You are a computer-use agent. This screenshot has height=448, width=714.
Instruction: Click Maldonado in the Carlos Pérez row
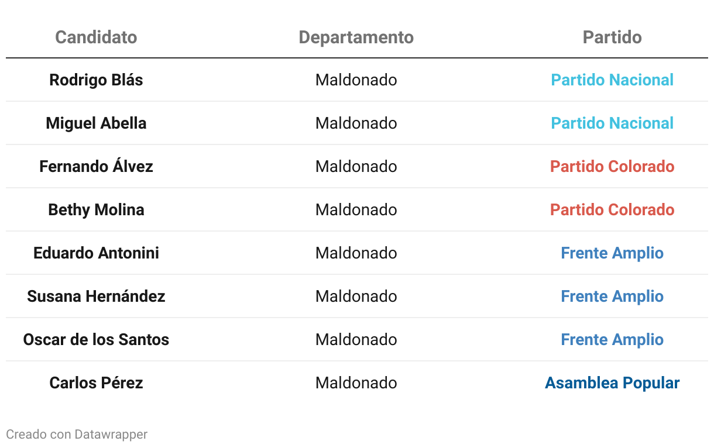tap(356, 383)
